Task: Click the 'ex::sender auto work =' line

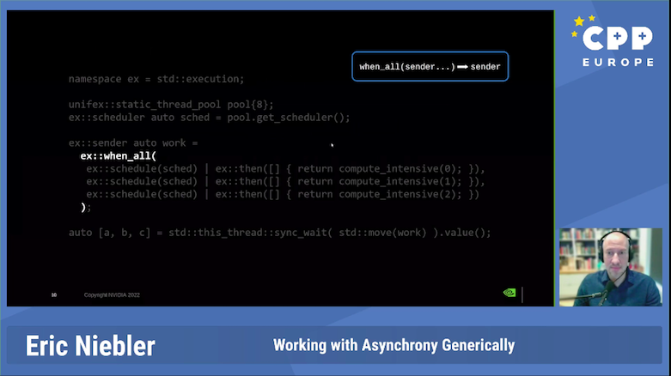Action: pyautogui.click(x=133, y=143)
